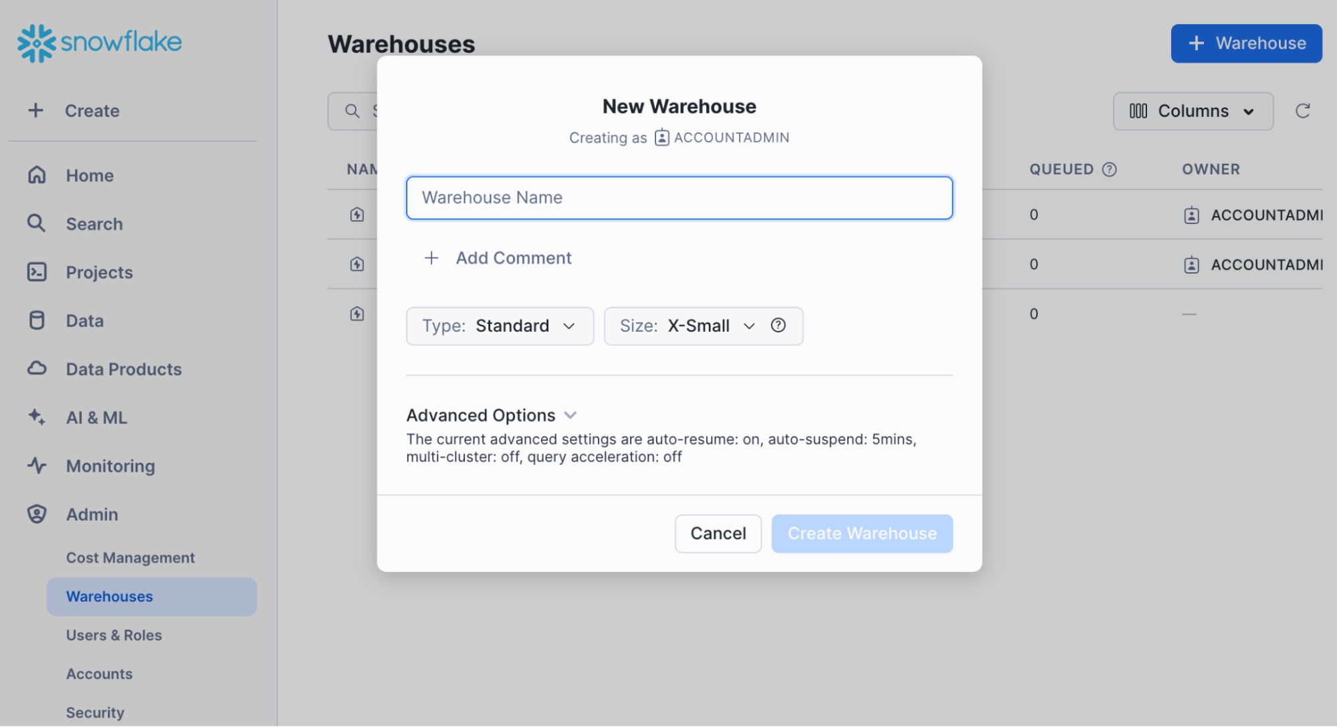Viewport: 1337px width, 727px height.
Task: Open the Type dropdown menu
Action: (498, 325)
